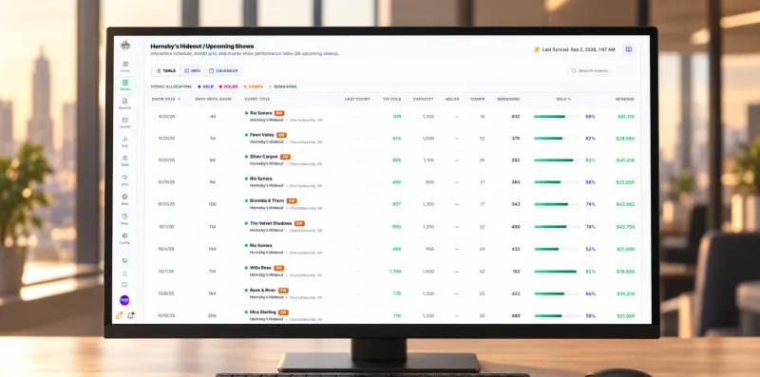Click the 92% sold progress bar
This screenshot has height=377, width=760.
[557, 272]
